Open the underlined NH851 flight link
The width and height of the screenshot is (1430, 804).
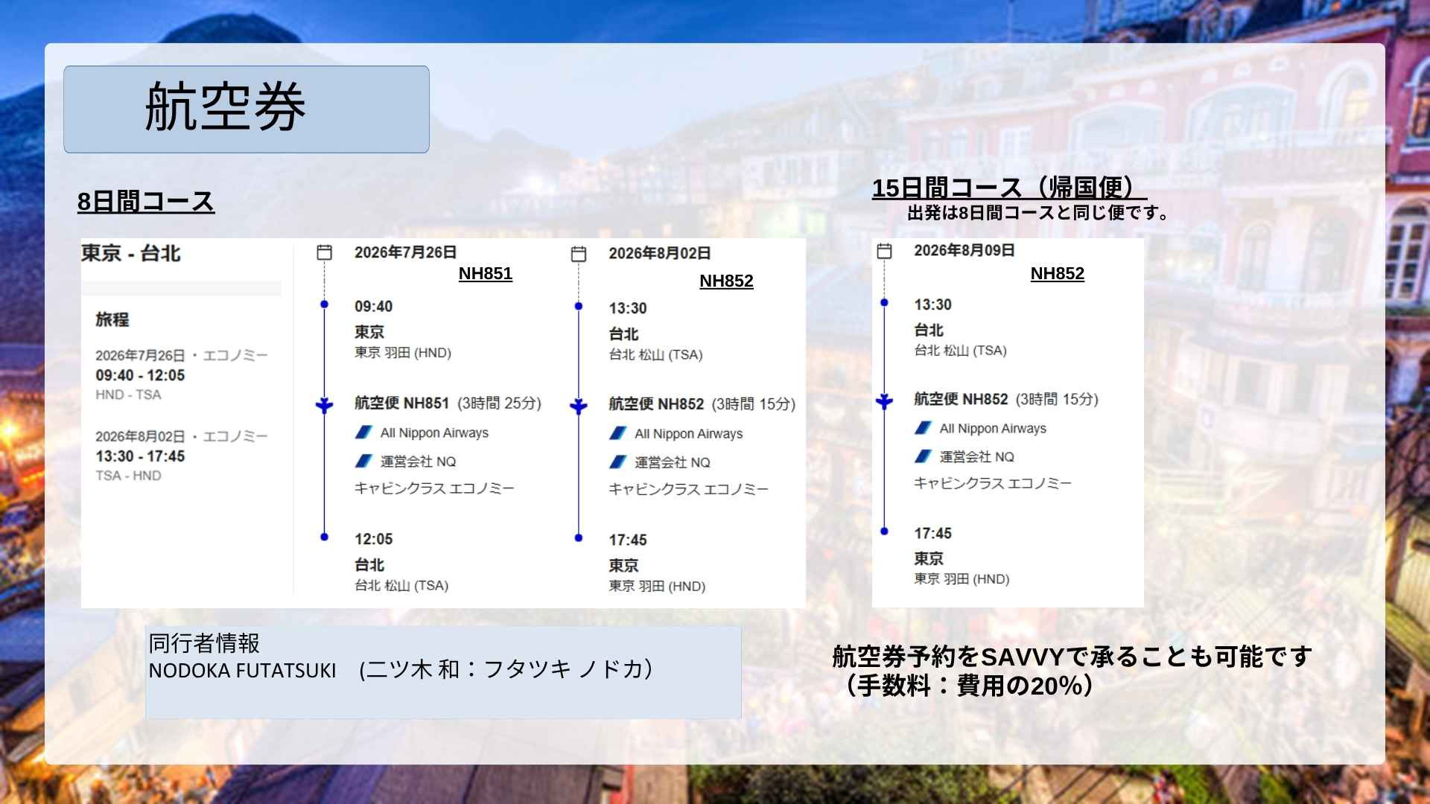[x=485, y=273]
